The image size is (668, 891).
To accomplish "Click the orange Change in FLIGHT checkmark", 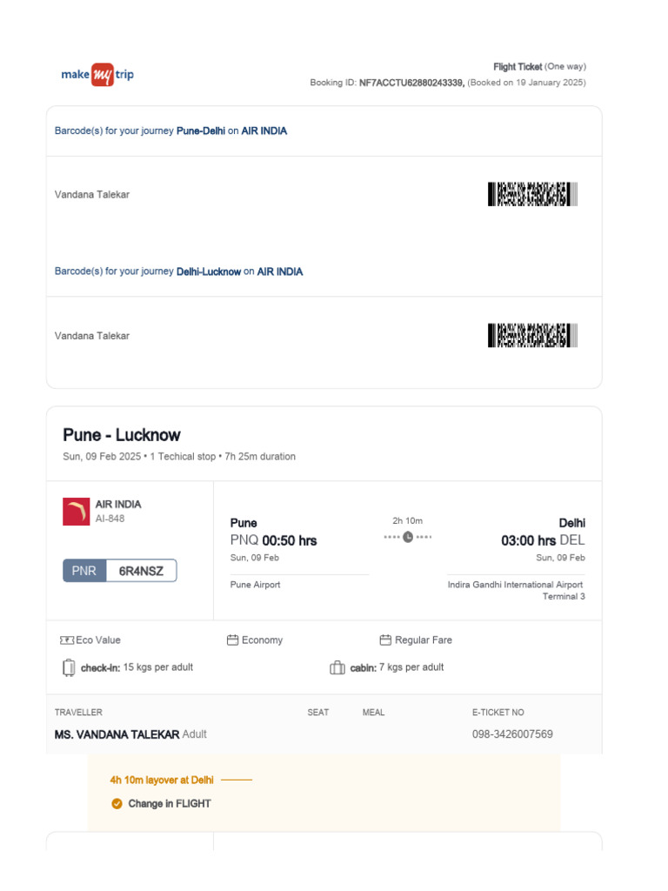I will tap(117, 803).
